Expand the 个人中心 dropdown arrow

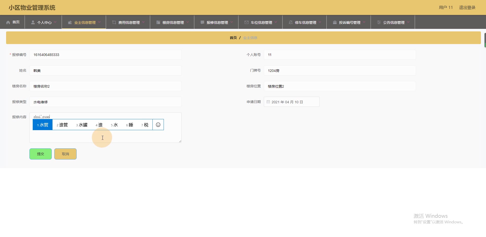[55, 22]
